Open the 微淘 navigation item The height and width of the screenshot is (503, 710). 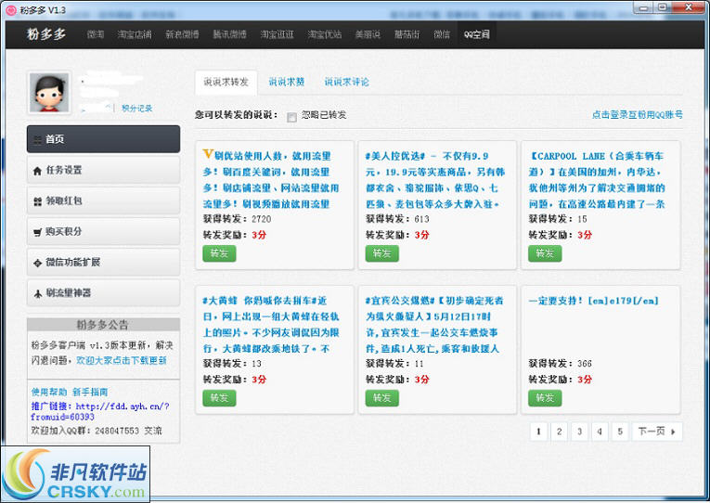[x=96, y=34]
